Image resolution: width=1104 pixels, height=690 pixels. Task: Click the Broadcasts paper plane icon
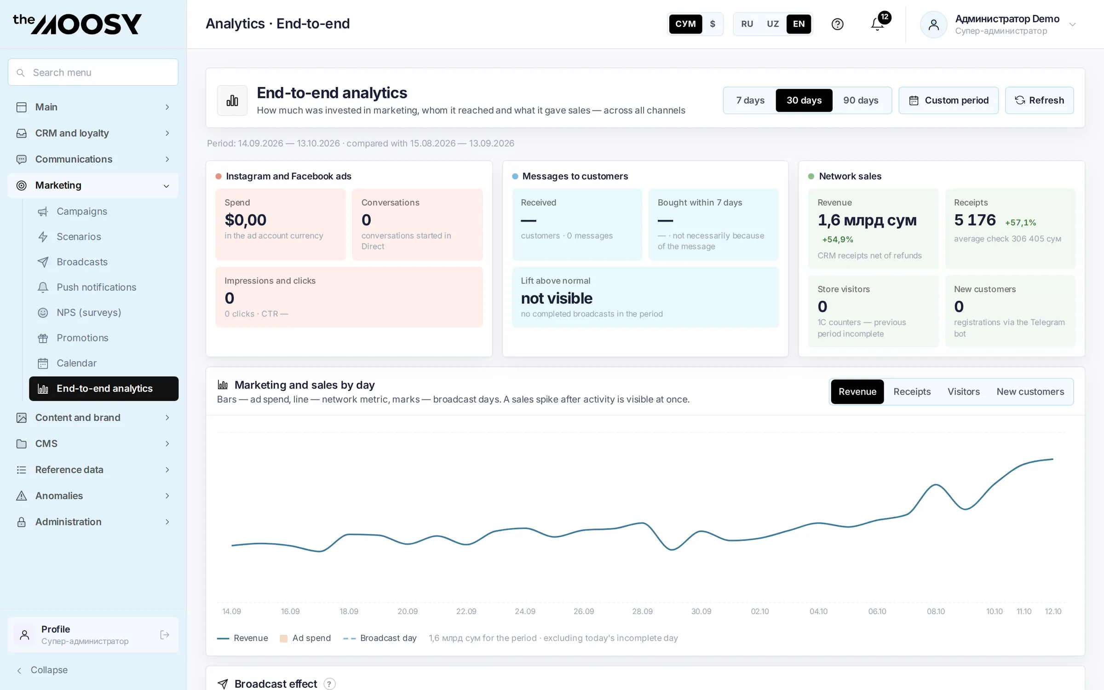43,262
